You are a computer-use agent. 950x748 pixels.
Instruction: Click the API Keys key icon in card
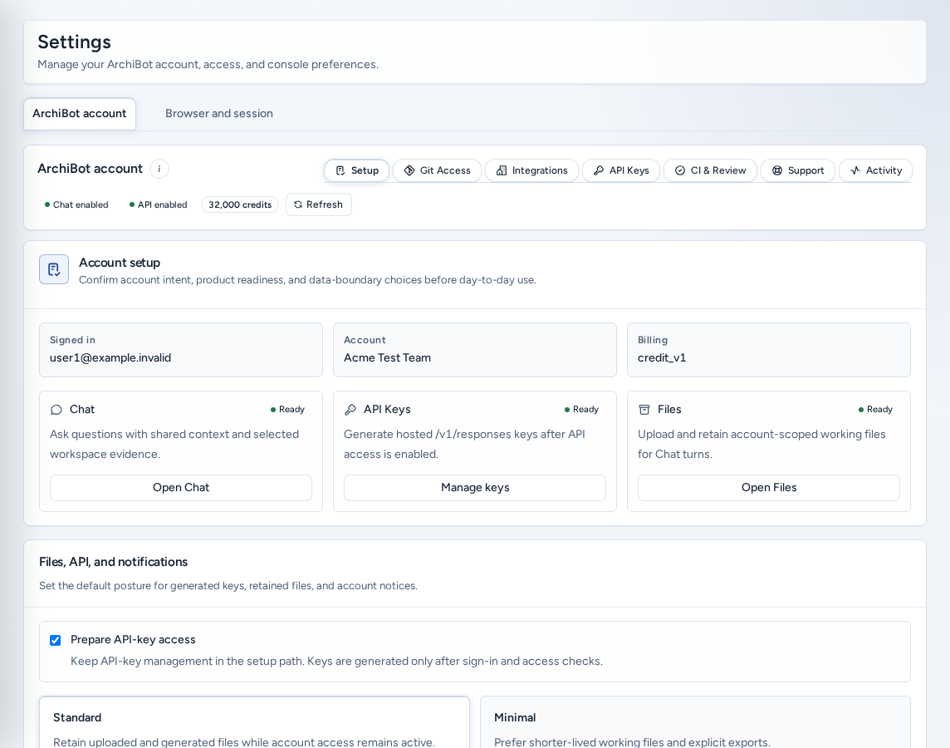[x=350, y=410]
